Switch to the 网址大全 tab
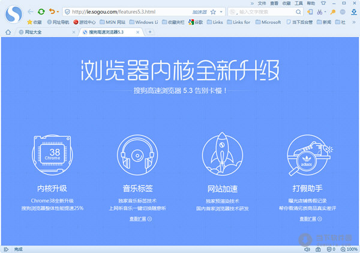360x253 pixels. [46, 32]
